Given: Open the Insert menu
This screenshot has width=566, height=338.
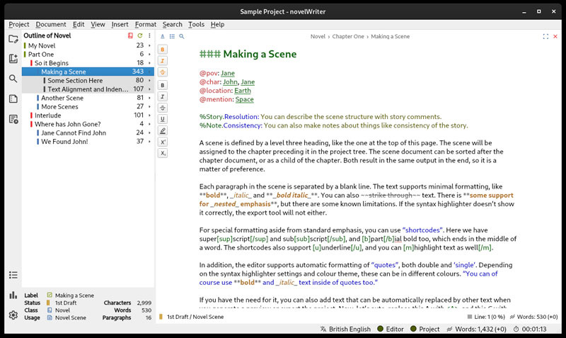Looking at the screenshot, I should tap(120, 24).
